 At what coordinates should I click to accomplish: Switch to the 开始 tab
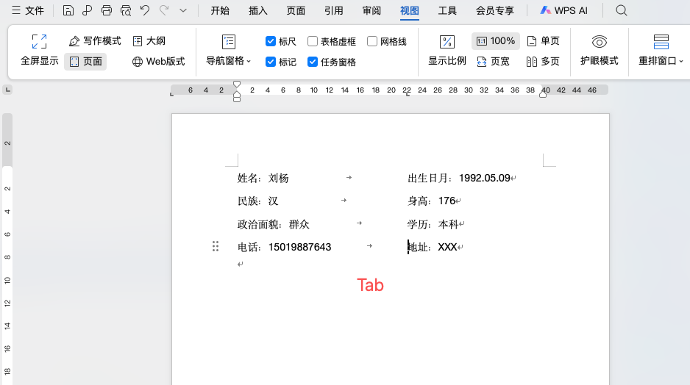coord(220,10)
